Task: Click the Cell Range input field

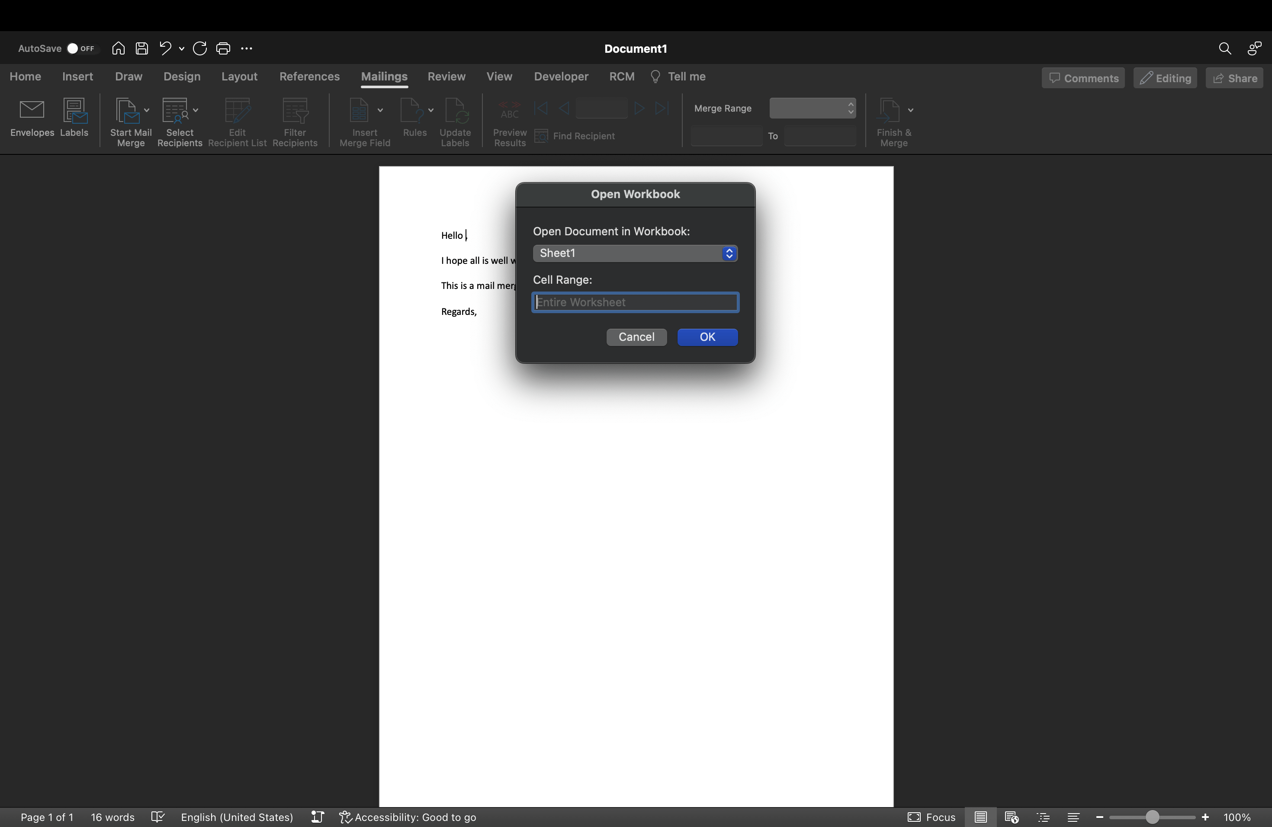Action: (635, 302)
